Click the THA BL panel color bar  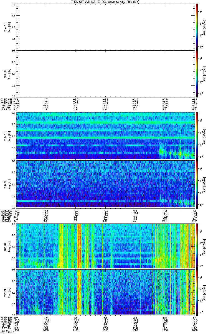tap(197, 27)
